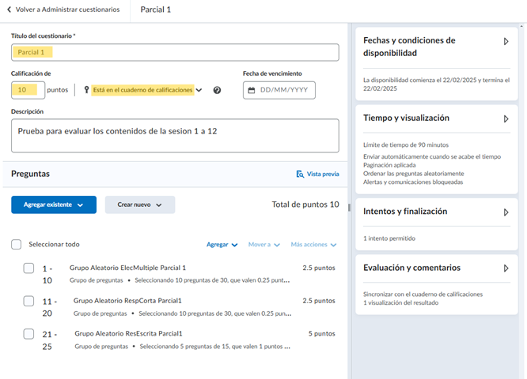
Task: Open Vista previa preview icon link
Action: (x=300, y=174)
